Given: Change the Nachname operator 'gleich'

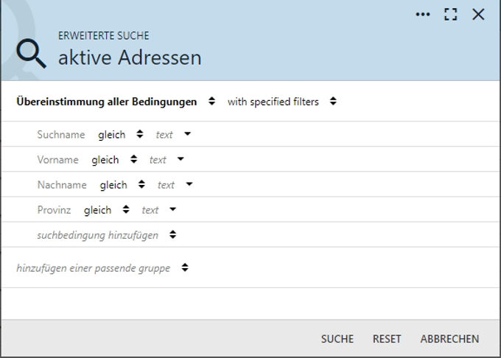Looking at the screenshot, I should 122,185.
